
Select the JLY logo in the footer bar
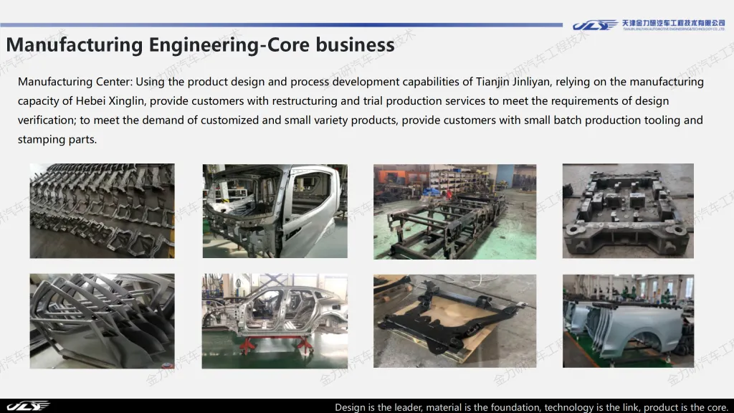[29, 407]
